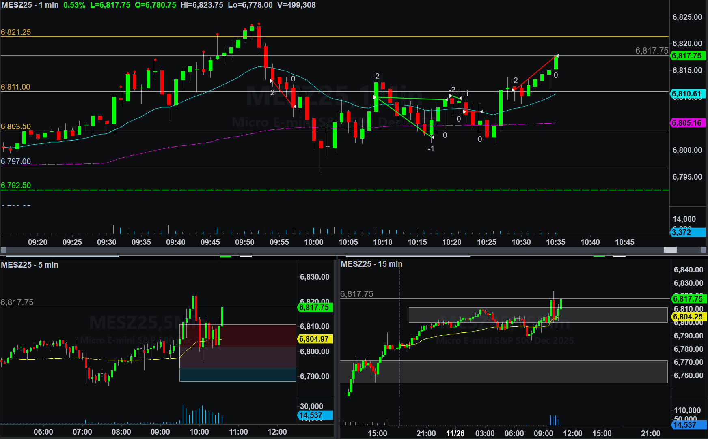Click the 10:00 time axis label

point(314,242)
